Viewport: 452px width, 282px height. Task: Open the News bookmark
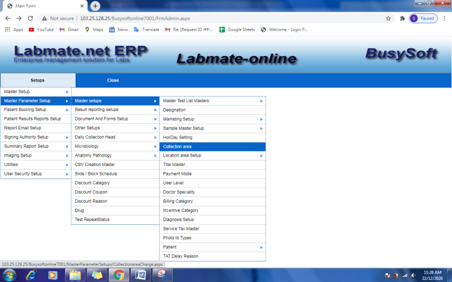[x=118, y=29]
